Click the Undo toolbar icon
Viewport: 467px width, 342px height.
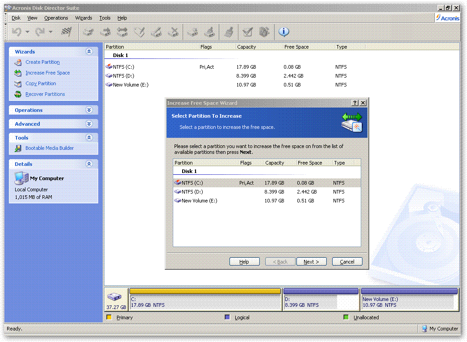[17, 32]
